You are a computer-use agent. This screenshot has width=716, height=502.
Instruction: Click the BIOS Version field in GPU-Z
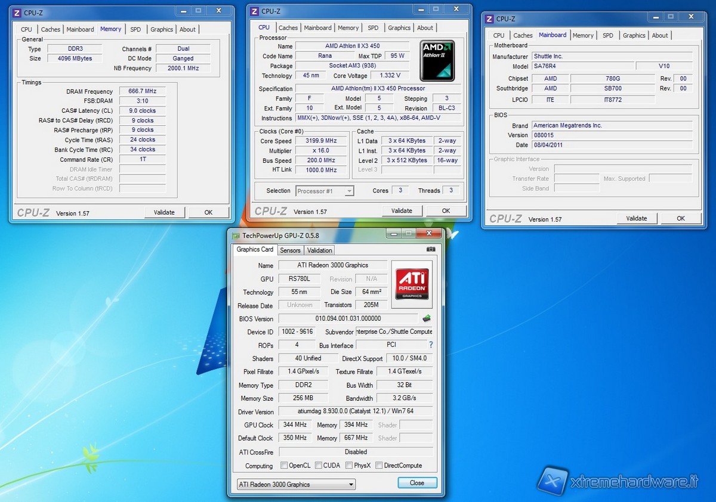tap(348, 318)
